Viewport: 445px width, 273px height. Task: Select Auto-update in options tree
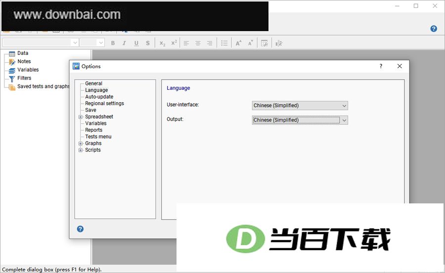[x=99, y=97]
